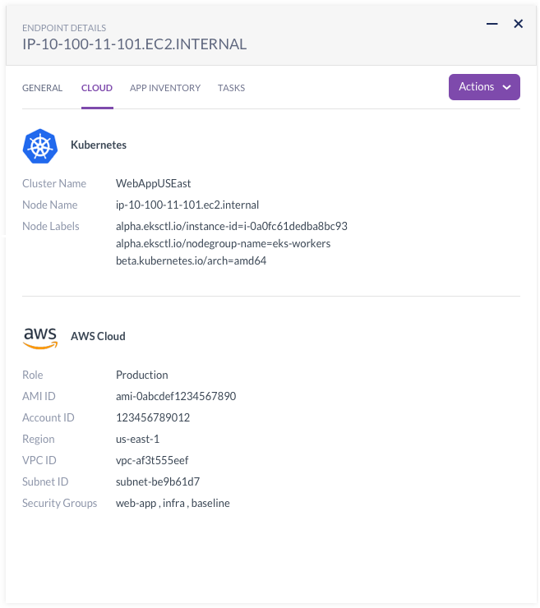
Task: Switch to the General tab
Action: (42, 88)
